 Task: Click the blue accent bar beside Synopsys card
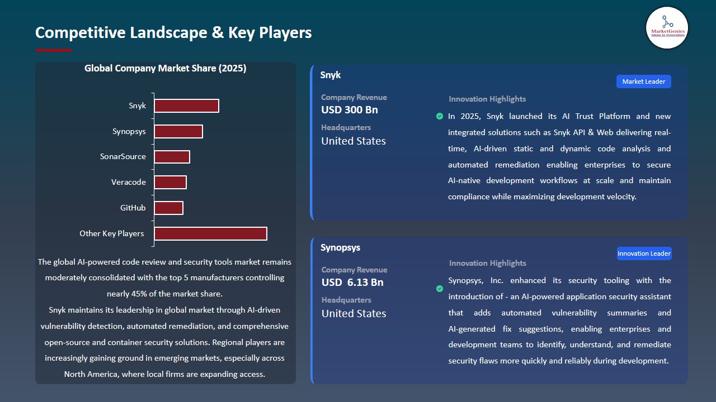[x=312, y=310]
